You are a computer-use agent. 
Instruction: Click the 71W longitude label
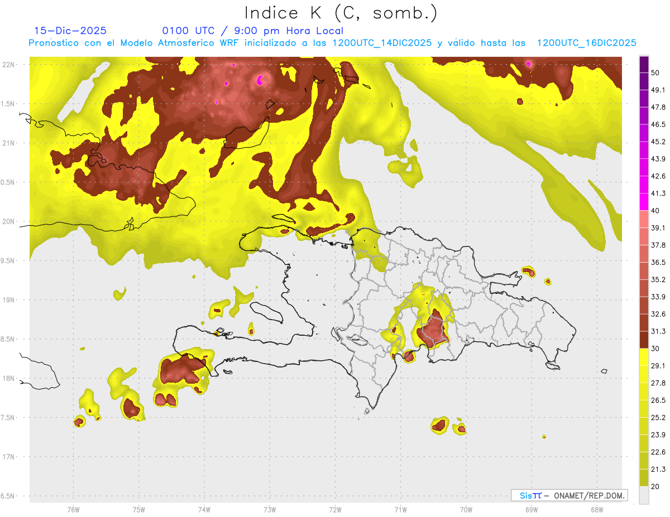coord(400,510)
